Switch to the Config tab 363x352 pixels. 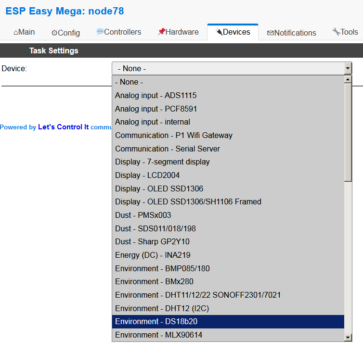click(x=65, y=33)
